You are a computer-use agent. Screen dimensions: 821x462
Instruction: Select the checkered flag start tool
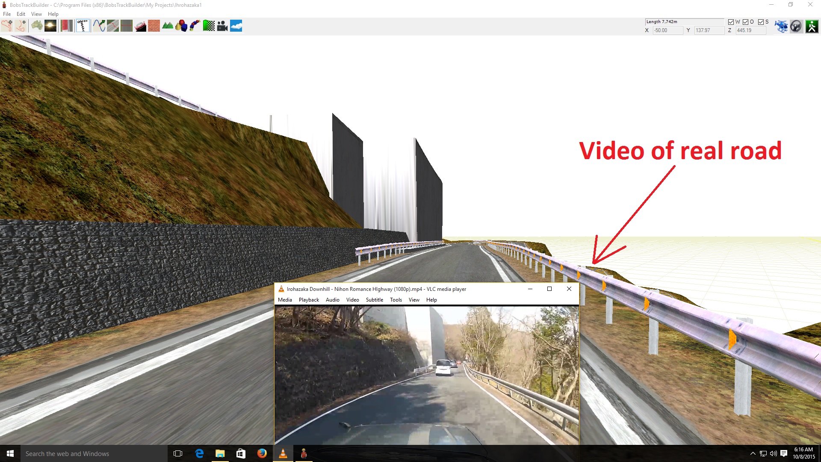pos(209,26)
